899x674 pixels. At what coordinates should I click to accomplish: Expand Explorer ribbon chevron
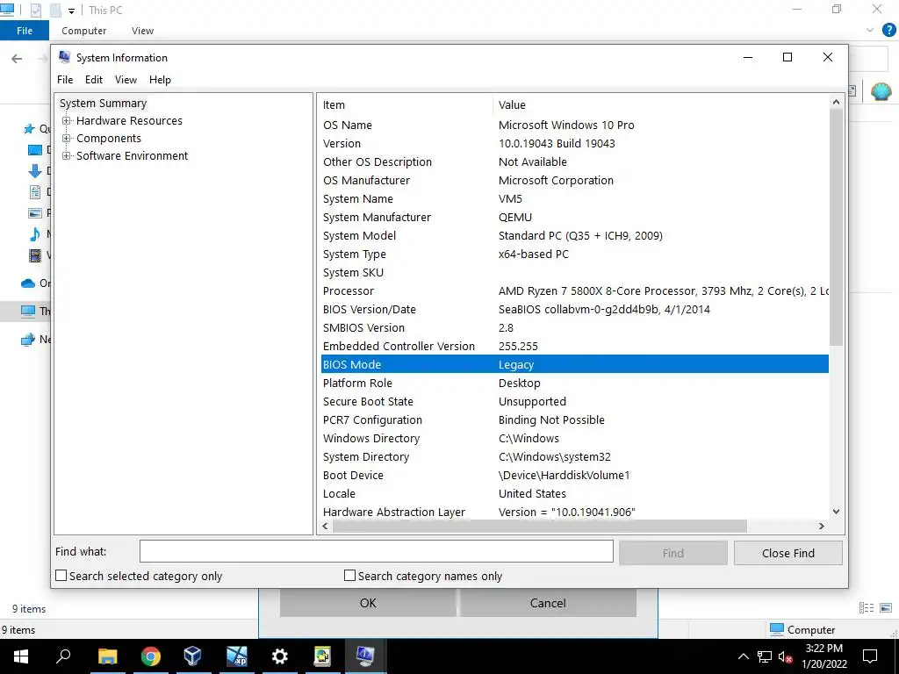pyautogui.click(x=870, y=31)
